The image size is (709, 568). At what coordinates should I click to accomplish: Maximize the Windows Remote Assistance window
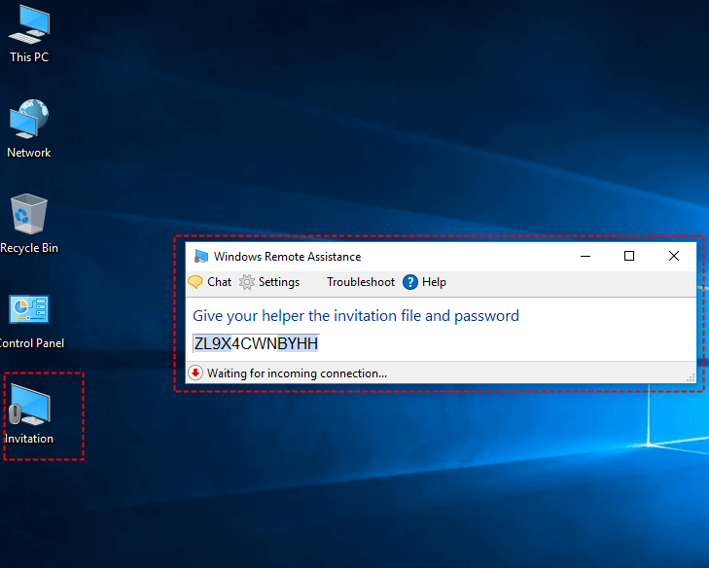629,256
